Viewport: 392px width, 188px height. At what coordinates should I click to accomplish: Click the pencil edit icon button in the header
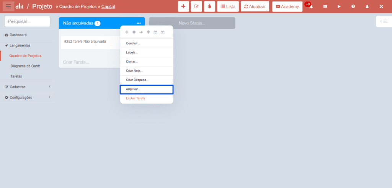tap(196, 6)
